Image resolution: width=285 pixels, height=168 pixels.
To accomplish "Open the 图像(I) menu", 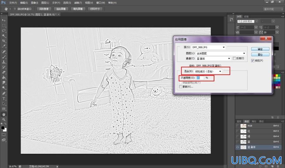I will [x=35, y=3].
